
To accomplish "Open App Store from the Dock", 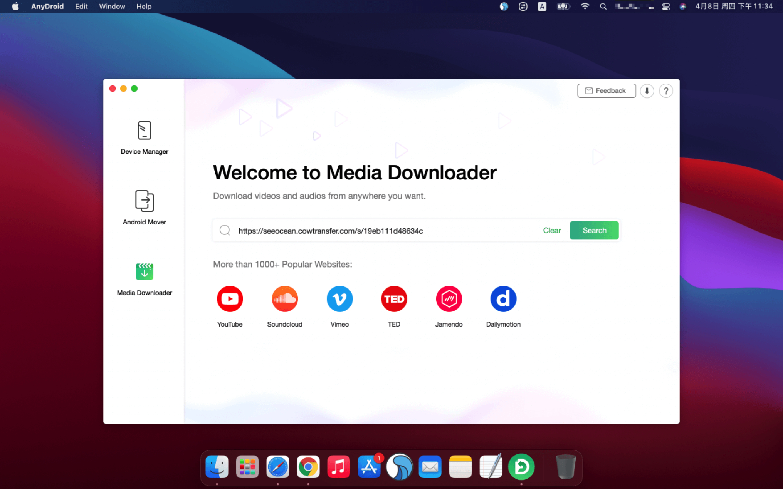I will tap(369, 467).
